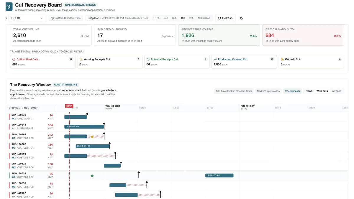The image size is (354, 199).
Task: Click the appointment diamond on SHP-100333
Action: [x=139, y=172]
